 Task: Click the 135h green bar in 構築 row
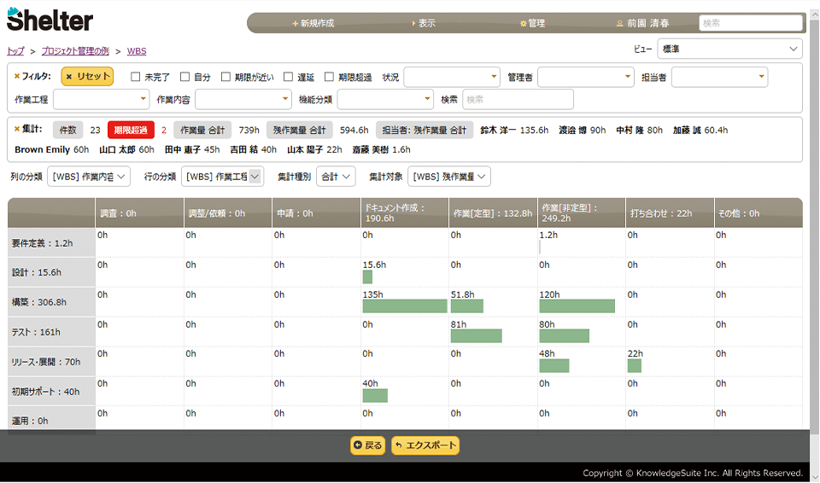click(405, 306)
